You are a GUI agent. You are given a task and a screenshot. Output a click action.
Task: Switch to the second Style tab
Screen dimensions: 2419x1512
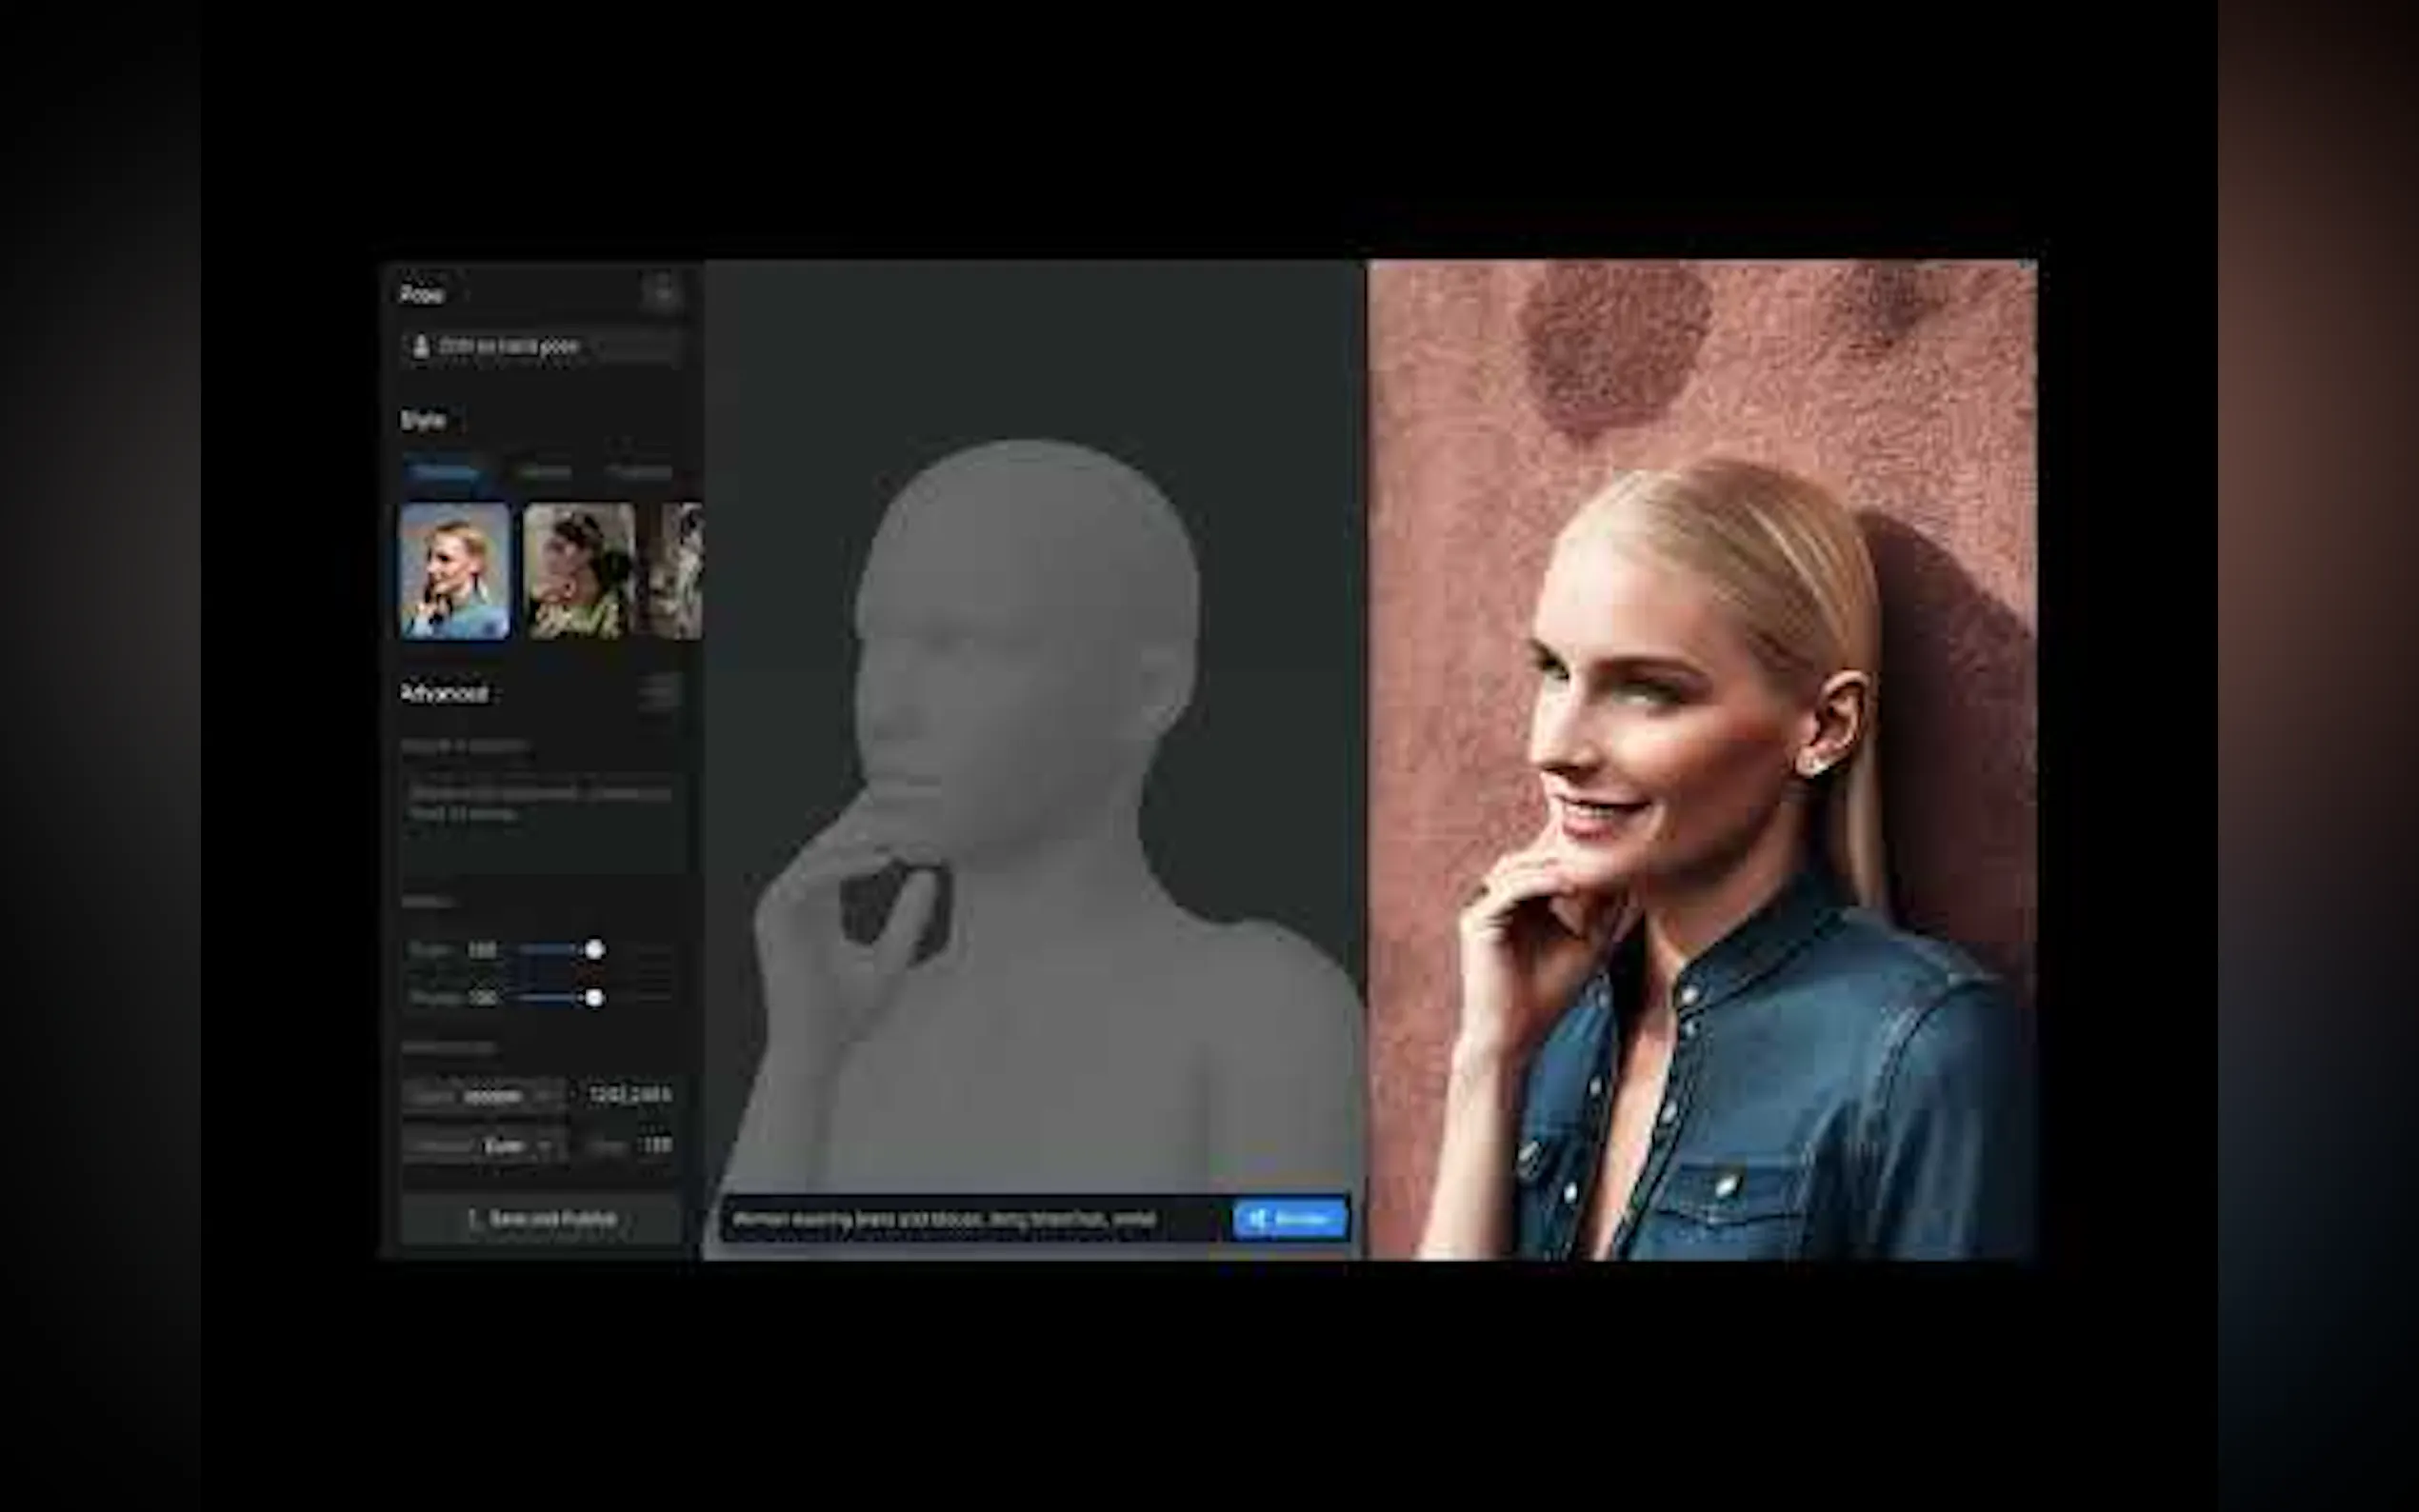coord(545,472)
